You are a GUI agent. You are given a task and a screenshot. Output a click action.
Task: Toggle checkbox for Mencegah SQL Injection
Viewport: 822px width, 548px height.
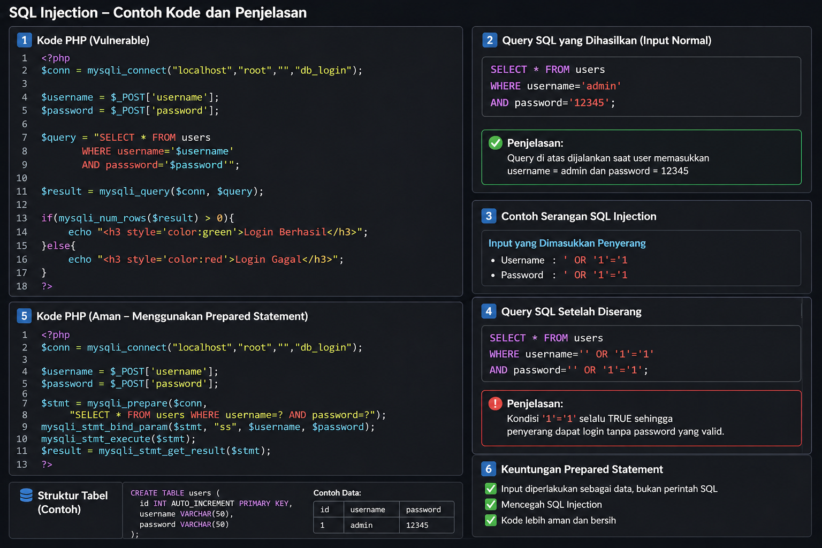[490, 504]
